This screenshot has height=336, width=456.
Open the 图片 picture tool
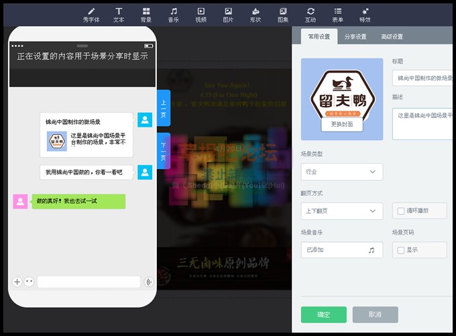tap(228, 15)
